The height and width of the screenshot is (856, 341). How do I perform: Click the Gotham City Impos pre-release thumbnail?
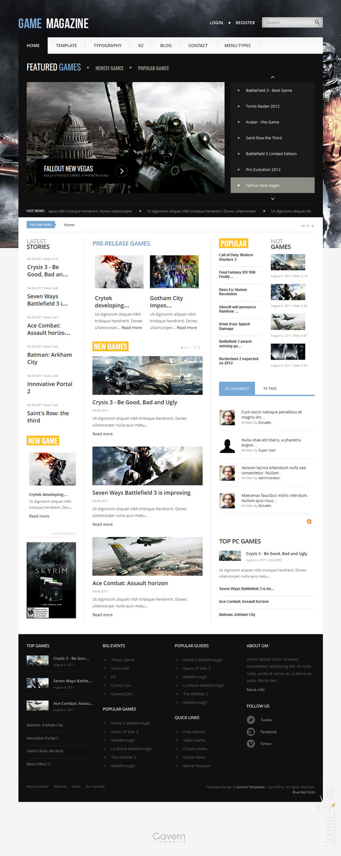click(x=174, y=272)
